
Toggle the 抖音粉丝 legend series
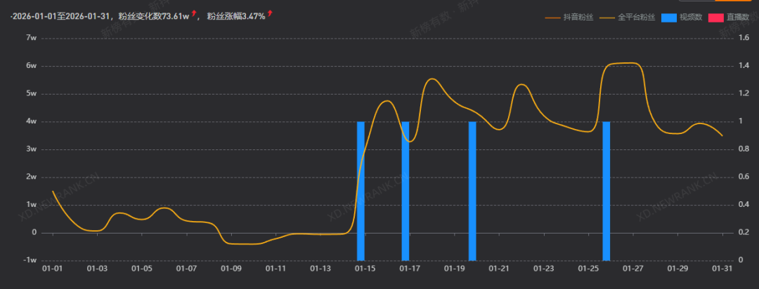pos(578,17)
